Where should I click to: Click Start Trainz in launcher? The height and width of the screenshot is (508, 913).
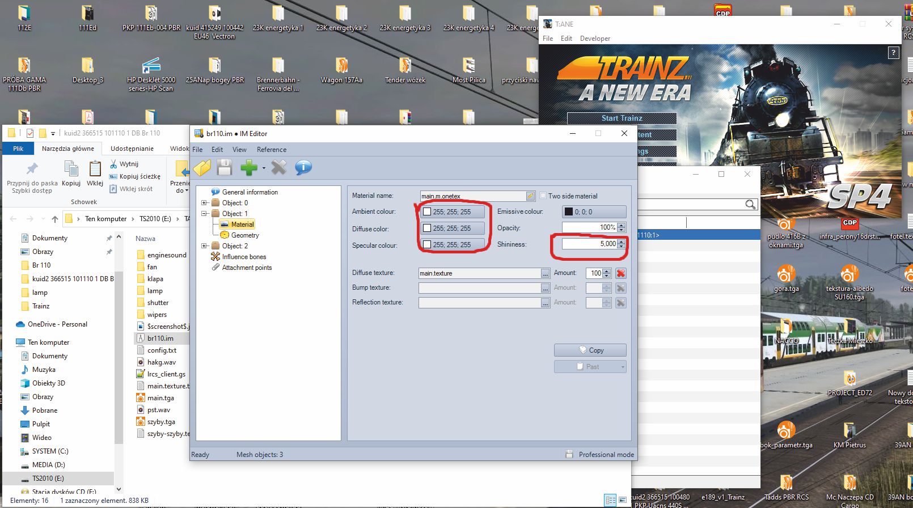pos(622,118)
